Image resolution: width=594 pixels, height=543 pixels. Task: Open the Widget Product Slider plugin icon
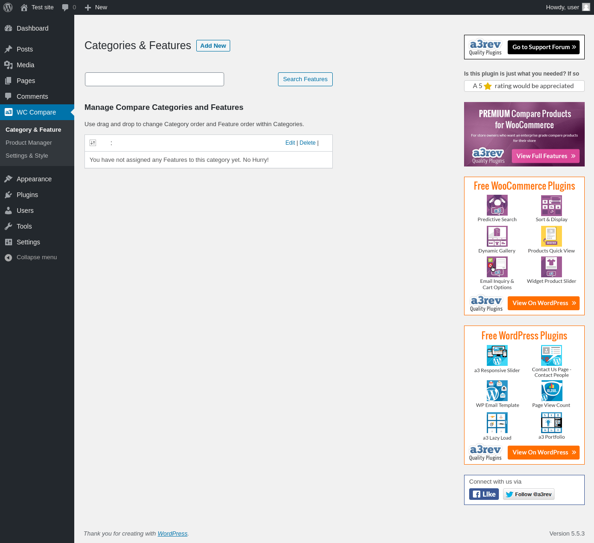pos(551,267)
